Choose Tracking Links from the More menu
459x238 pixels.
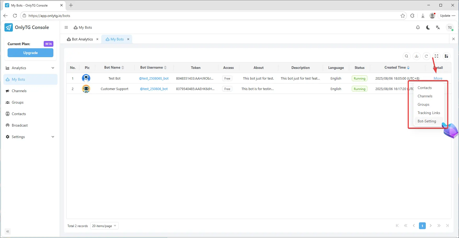(x=429, y=113)
